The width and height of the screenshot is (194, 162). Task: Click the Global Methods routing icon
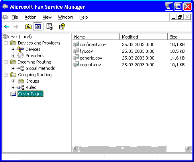(21, 68)
